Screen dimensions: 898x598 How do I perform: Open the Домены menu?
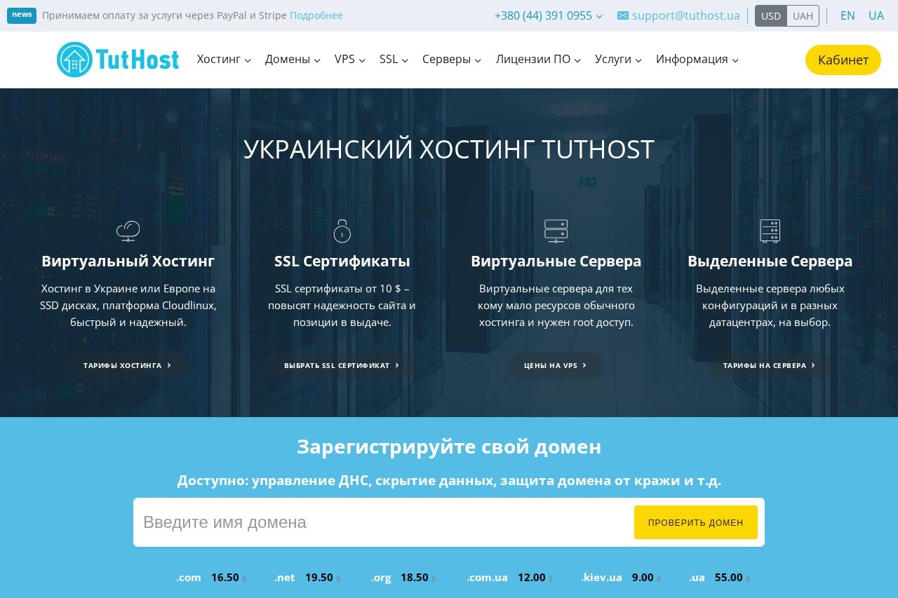click(293, 60)
